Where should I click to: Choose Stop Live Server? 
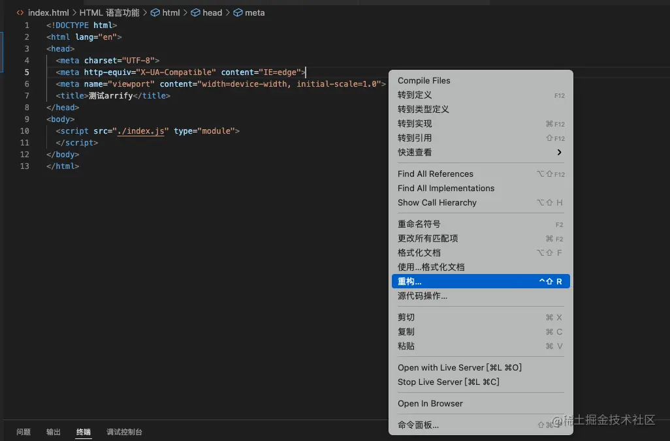coord(481,382)
